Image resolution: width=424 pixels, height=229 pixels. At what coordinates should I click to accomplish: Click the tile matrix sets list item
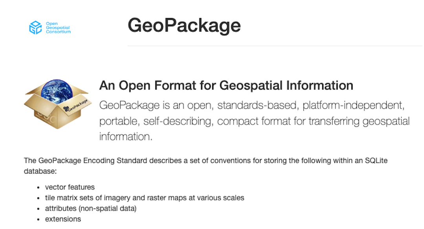pyautogui.click(x=144, y=198)
